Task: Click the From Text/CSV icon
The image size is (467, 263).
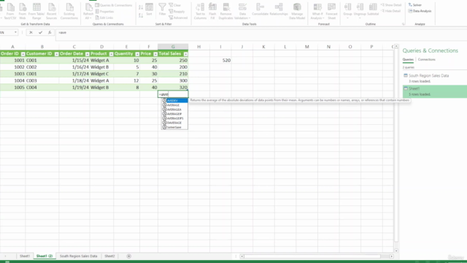Action: point(10,11)
